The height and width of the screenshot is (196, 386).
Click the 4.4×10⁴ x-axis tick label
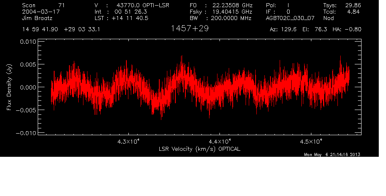220,141
